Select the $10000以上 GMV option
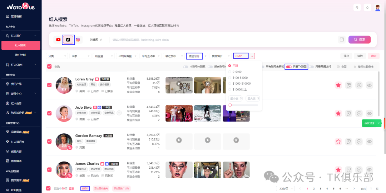 (x=230, y=89)
